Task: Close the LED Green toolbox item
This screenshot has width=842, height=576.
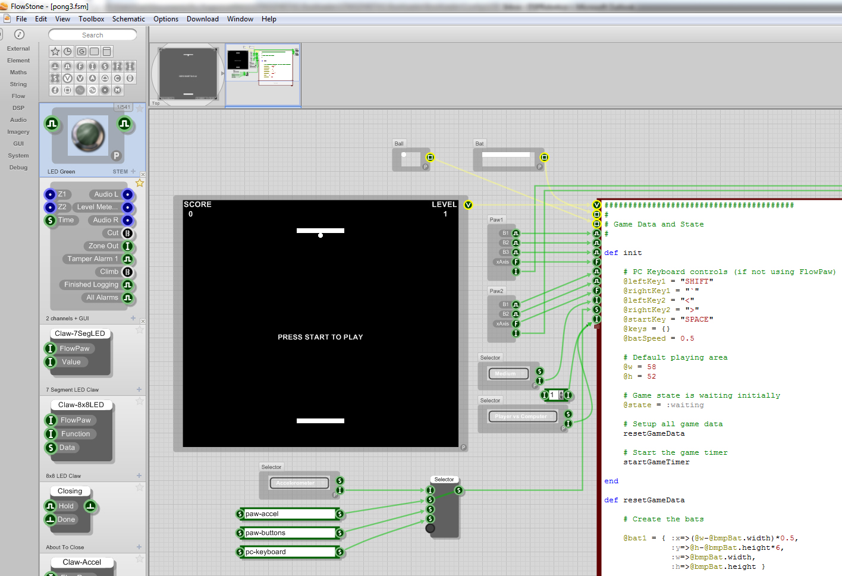Action: pyautogui.click(x=143, y=175)
